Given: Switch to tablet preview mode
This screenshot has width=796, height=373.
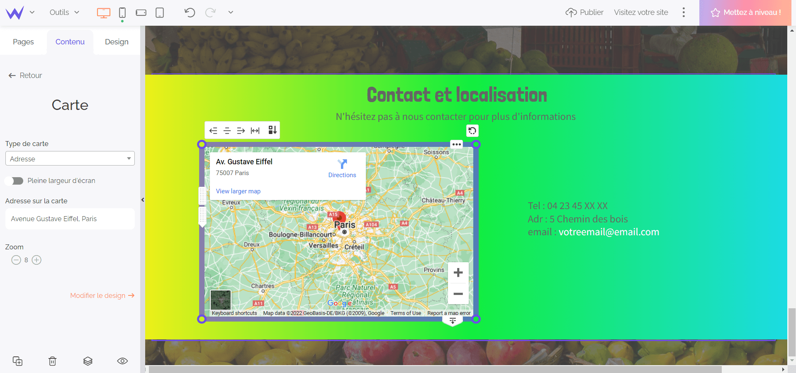Looking at the screenshot, I should point(160,13).
